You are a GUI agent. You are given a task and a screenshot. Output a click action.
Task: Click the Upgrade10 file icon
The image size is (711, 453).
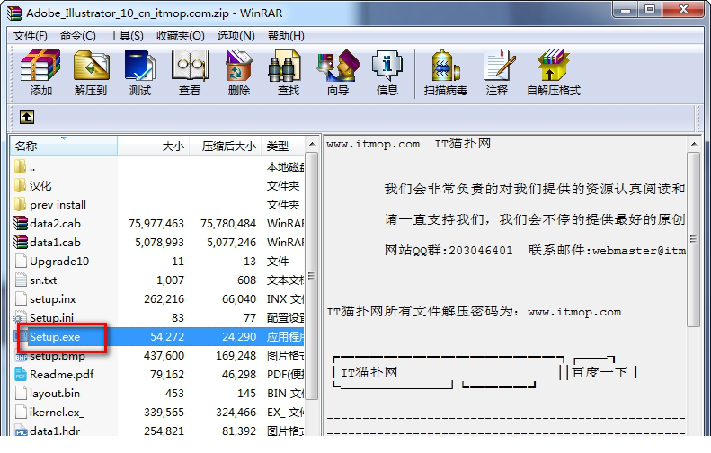point(21,261)
